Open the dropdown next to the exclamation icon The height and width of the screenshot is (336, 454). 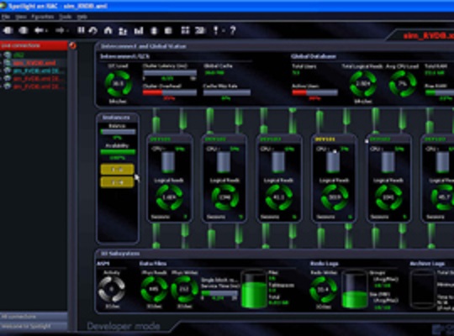(224, 31)
